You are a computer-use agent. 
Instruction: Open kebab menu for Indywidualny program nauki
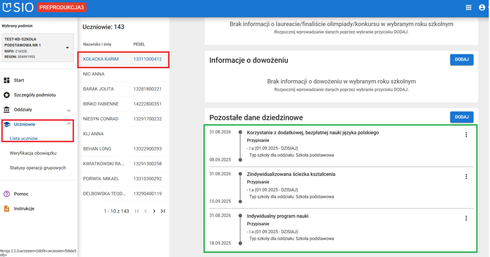click(x=466, y=218)
